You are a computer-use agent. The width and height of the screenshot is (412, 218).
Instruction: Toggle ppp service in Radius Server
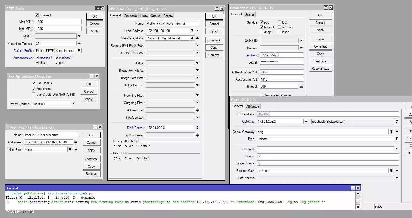coord(262,22)
